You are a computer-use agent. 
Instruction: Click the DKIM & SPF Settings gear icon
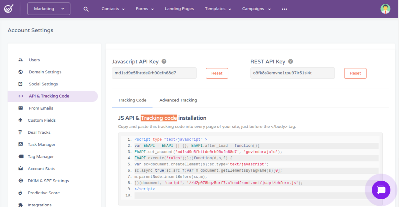pyautogui.click(x=21, y=181)
